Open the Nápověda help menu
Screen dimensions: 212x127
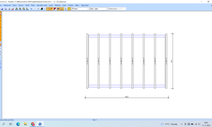click(x=85, y=5)
